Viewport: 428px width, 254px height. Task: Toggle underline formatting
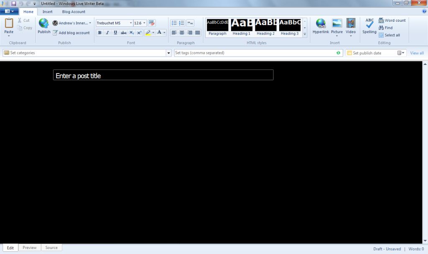[x=115, y=33]
